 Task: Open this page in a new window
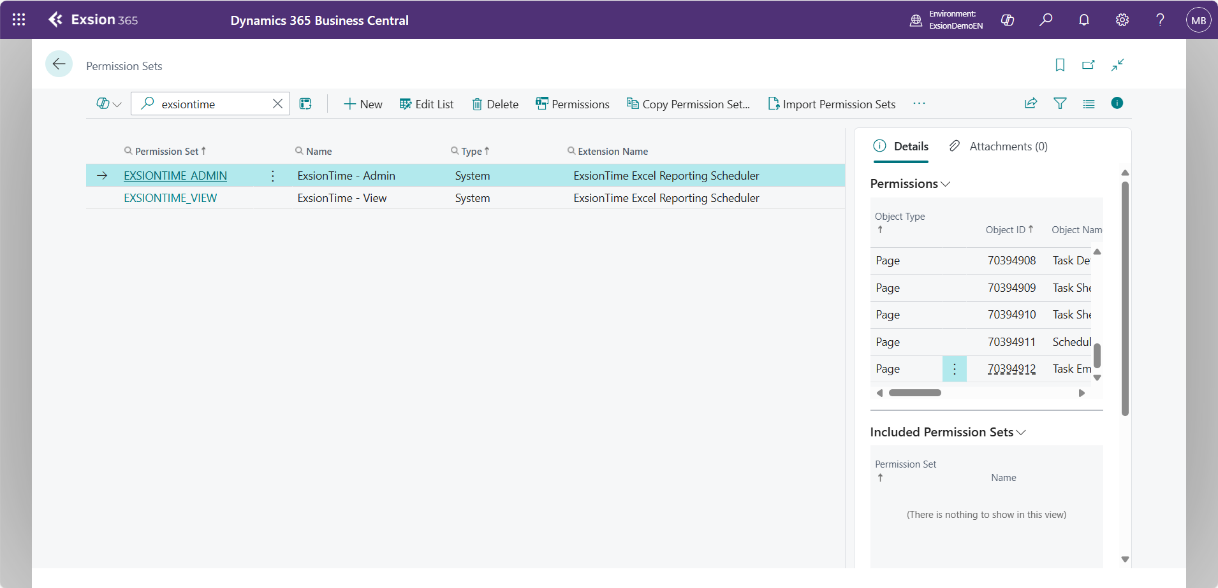pos(1089,65)
